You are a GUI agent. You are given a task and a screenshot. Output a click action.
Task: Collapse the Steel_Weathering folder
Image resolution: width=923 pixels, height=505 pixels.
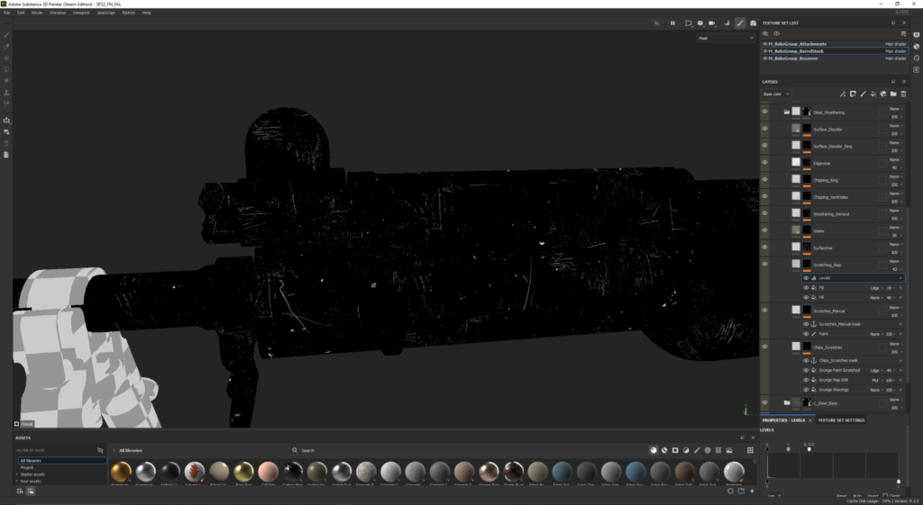click(786, 112)
